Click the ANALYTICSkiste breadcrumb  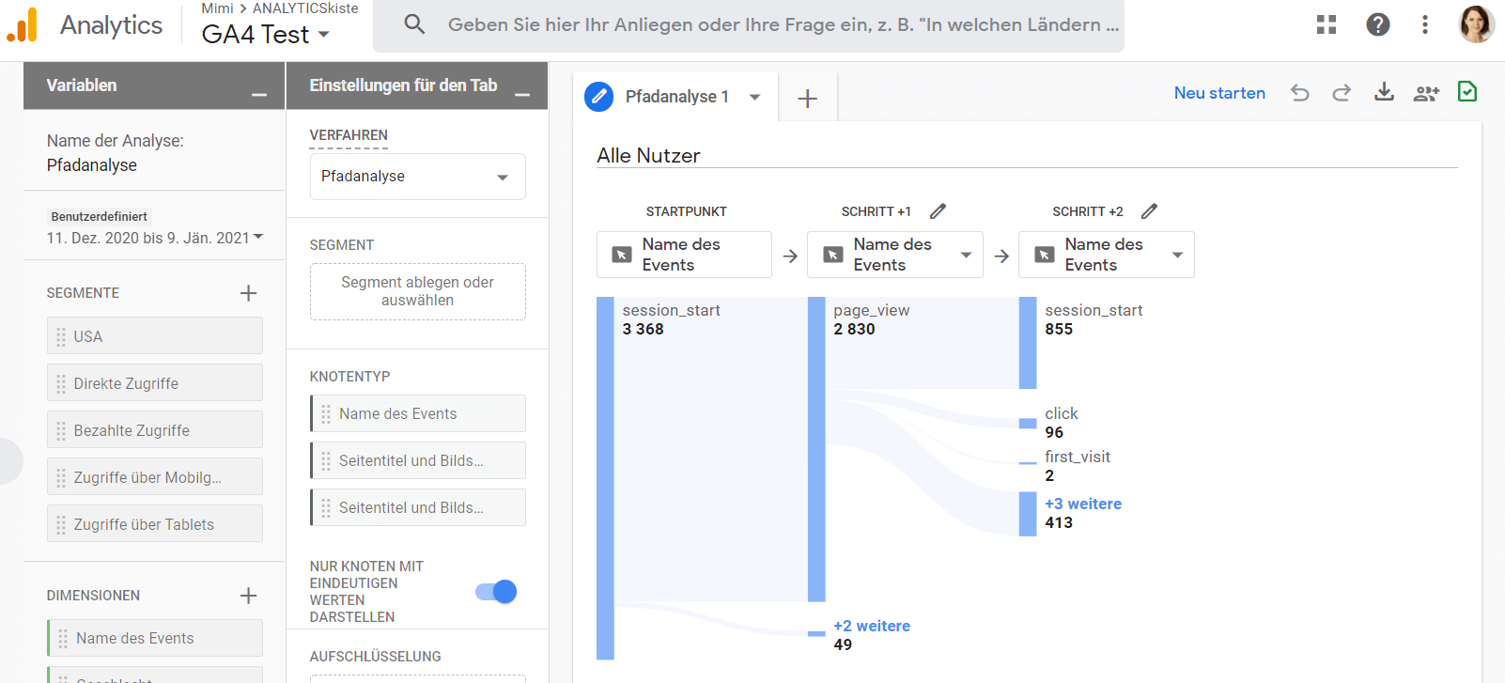coord(305,8)
